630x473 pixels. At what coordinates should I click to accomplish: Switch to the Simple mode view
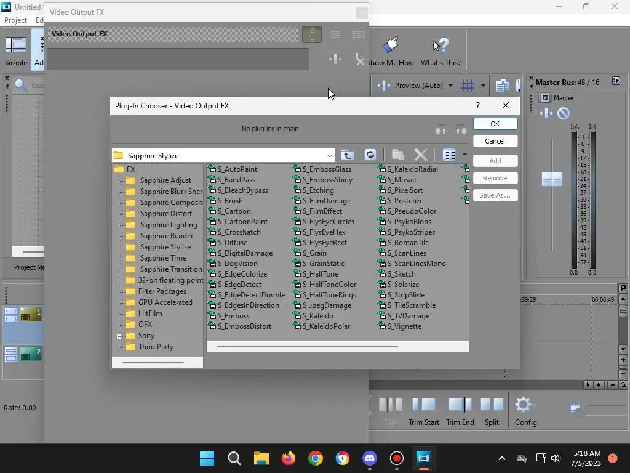click(15, 51)
